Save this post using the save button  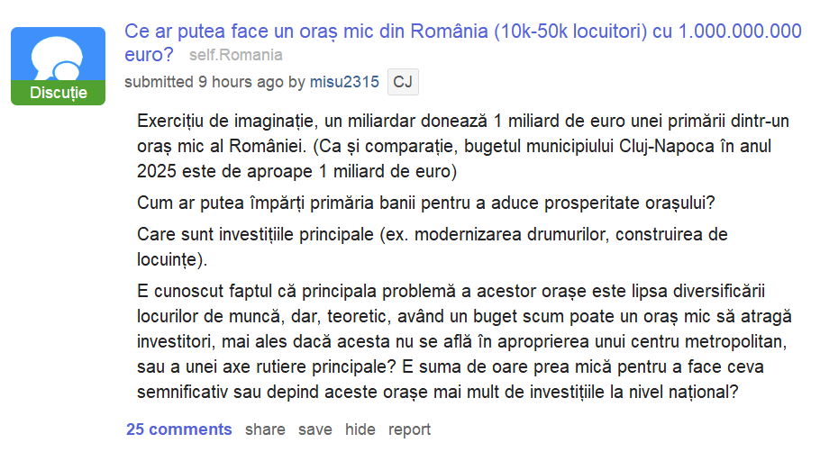pyautogui.click(x=315, y=429)
